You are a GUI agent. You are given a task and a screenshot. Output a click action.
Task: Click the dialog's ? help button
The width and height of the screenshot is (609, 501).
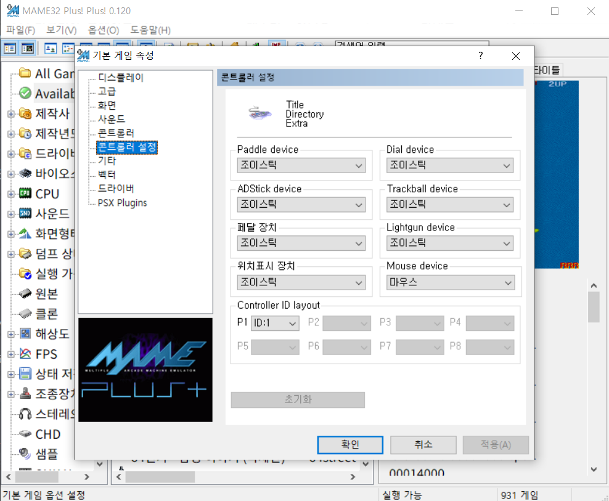tap(480, 55)
